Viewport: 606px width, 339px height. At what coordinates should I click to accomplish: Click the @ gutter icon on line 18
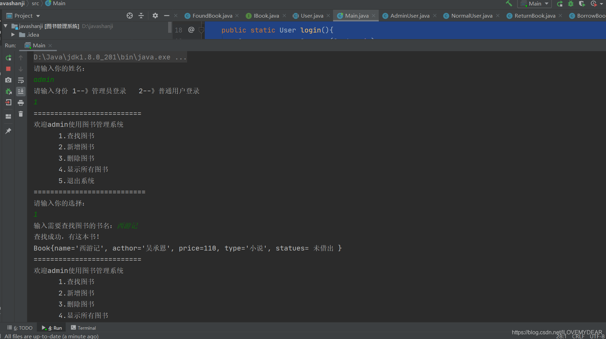191,30
